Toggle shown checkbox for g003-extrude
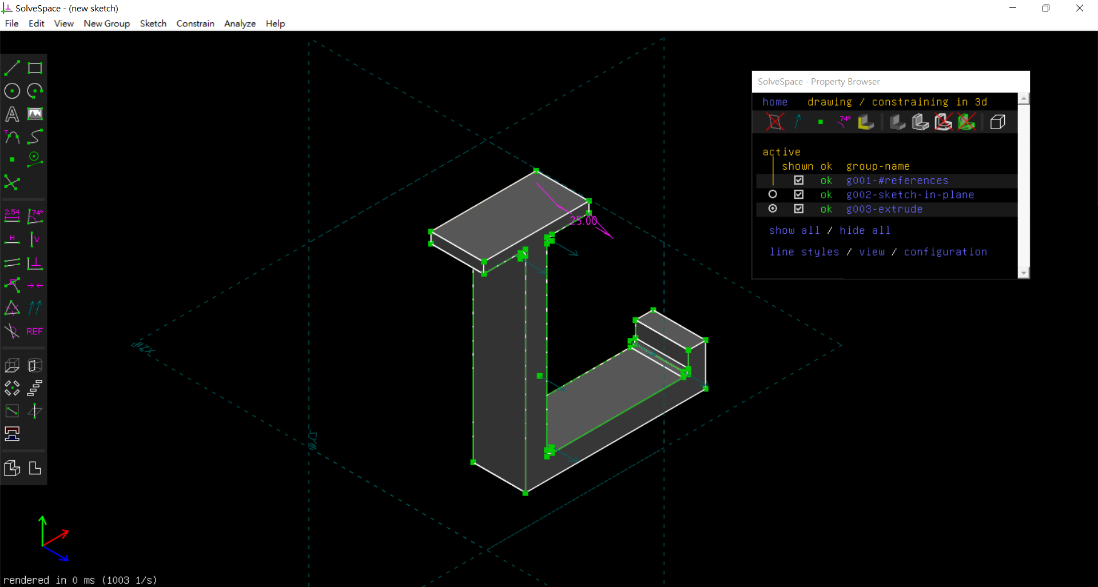The height and width of the screenshot is (587, 1098). tap(798, 209)
